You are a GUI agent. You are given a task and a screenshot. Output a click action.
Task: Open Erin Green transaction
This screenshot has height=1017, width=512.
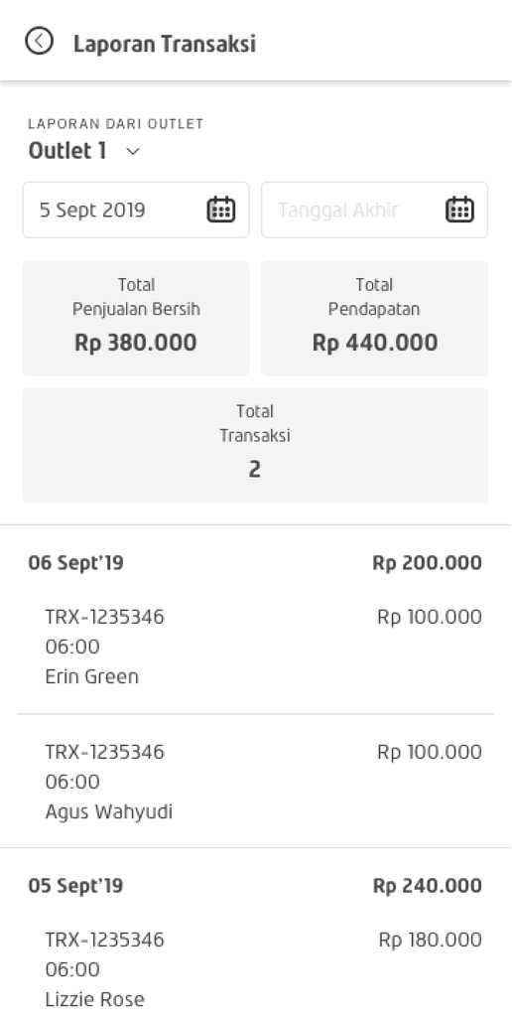(x=255, y=646)
